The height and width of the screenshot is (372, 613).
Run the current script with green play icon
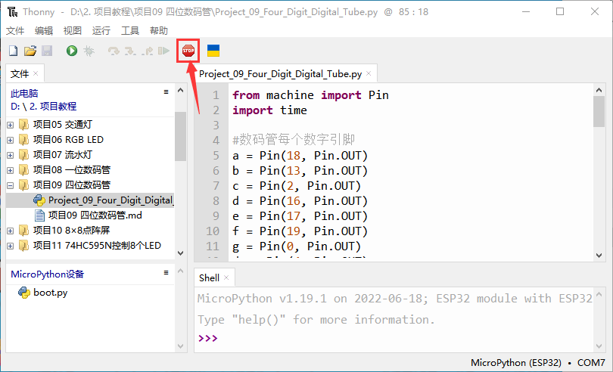pyautogui.click(x=71, y=51)
